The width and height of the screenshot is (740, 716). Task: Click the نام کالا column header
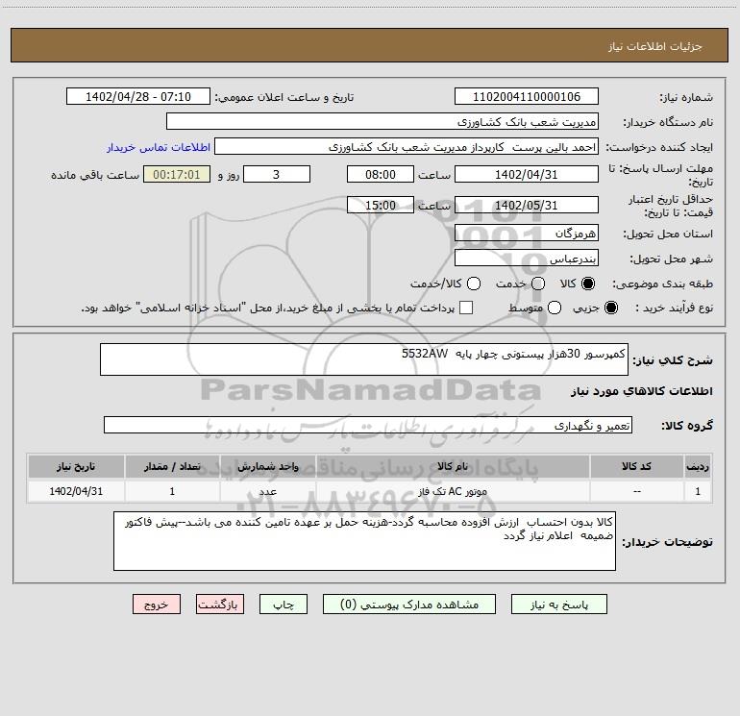point(453,466)
